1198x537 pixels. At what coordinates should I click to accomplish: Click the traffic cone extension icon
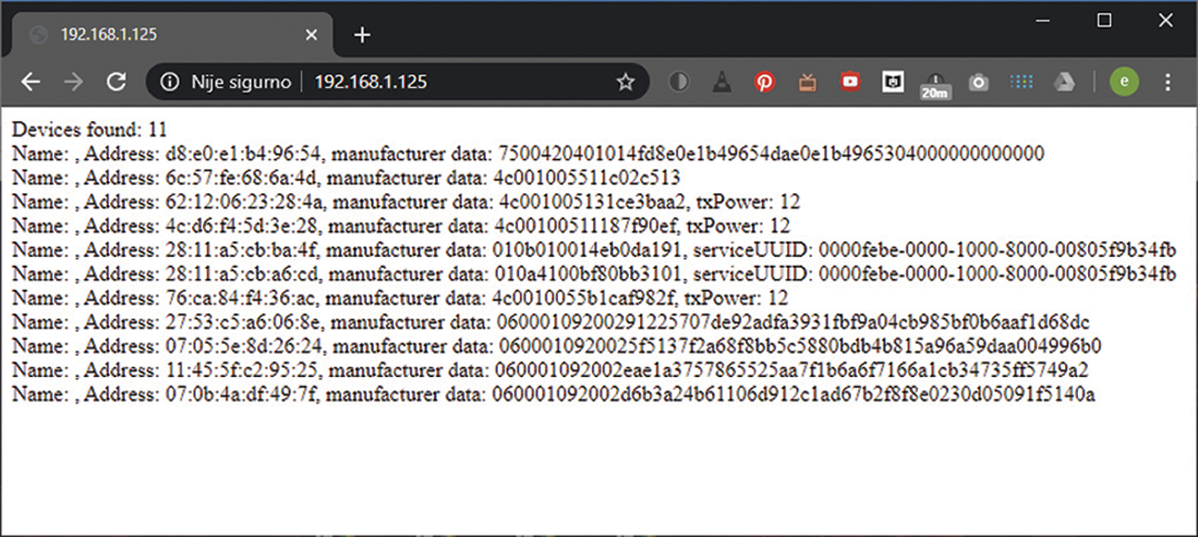click(x=722, y=82)
